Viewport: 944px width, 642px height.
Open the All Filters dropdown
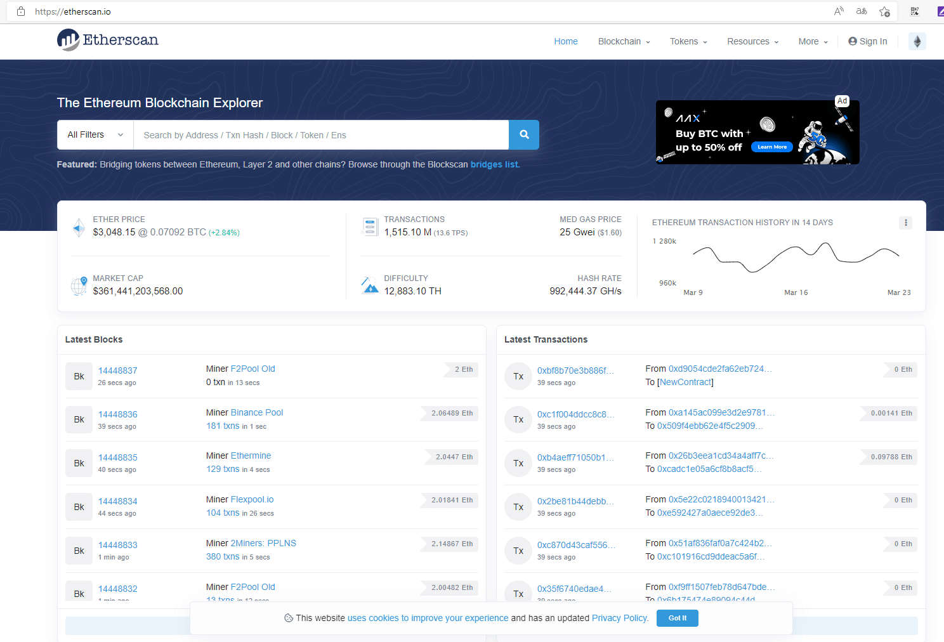pos(94,134)
